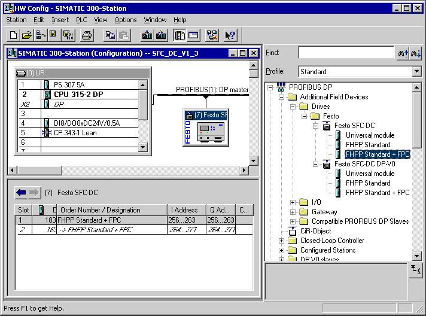
Task: Click the New station toolbar icon
Action: point(13,35)
